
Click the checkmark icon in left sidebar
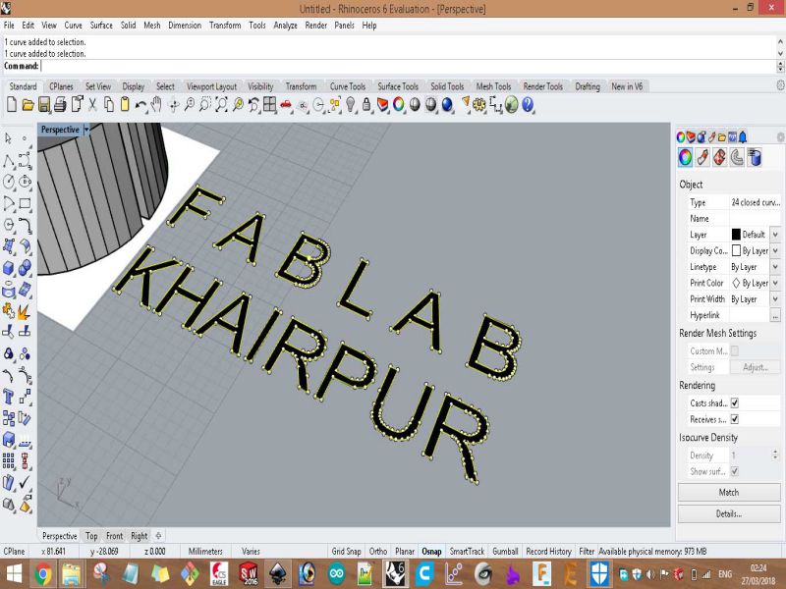click(26, 482)
